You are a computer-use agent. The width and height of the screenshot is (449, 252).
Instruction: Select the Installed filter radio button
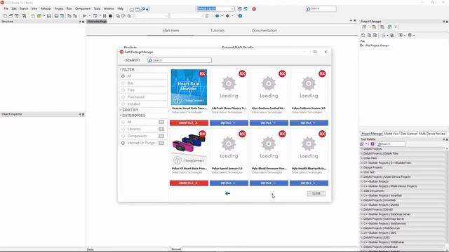click(123, 104)
